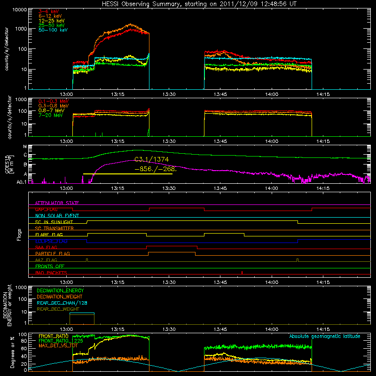376x376 pixels.
Task: Select the ATTENUATOR_STATE flag label
Action: [x=57, y=203]
